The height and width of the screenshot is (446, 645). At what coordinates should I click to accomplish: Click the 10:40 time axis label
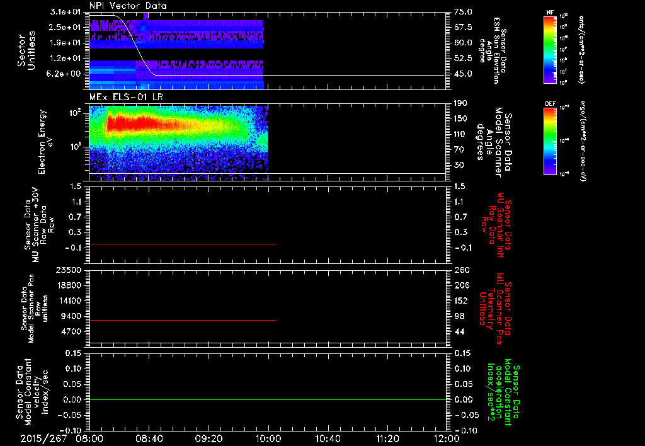coord(328,438)
